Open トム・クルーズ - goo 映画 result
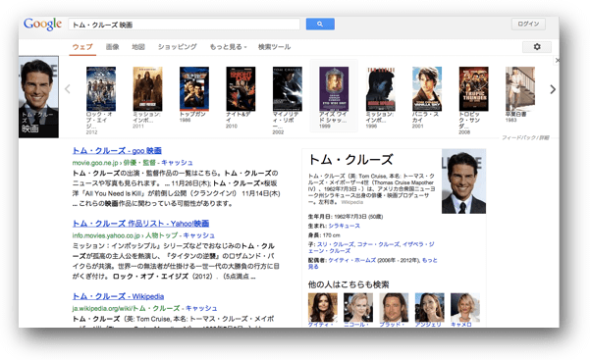The height and width of the screenshot is (360, 590). 117,150
